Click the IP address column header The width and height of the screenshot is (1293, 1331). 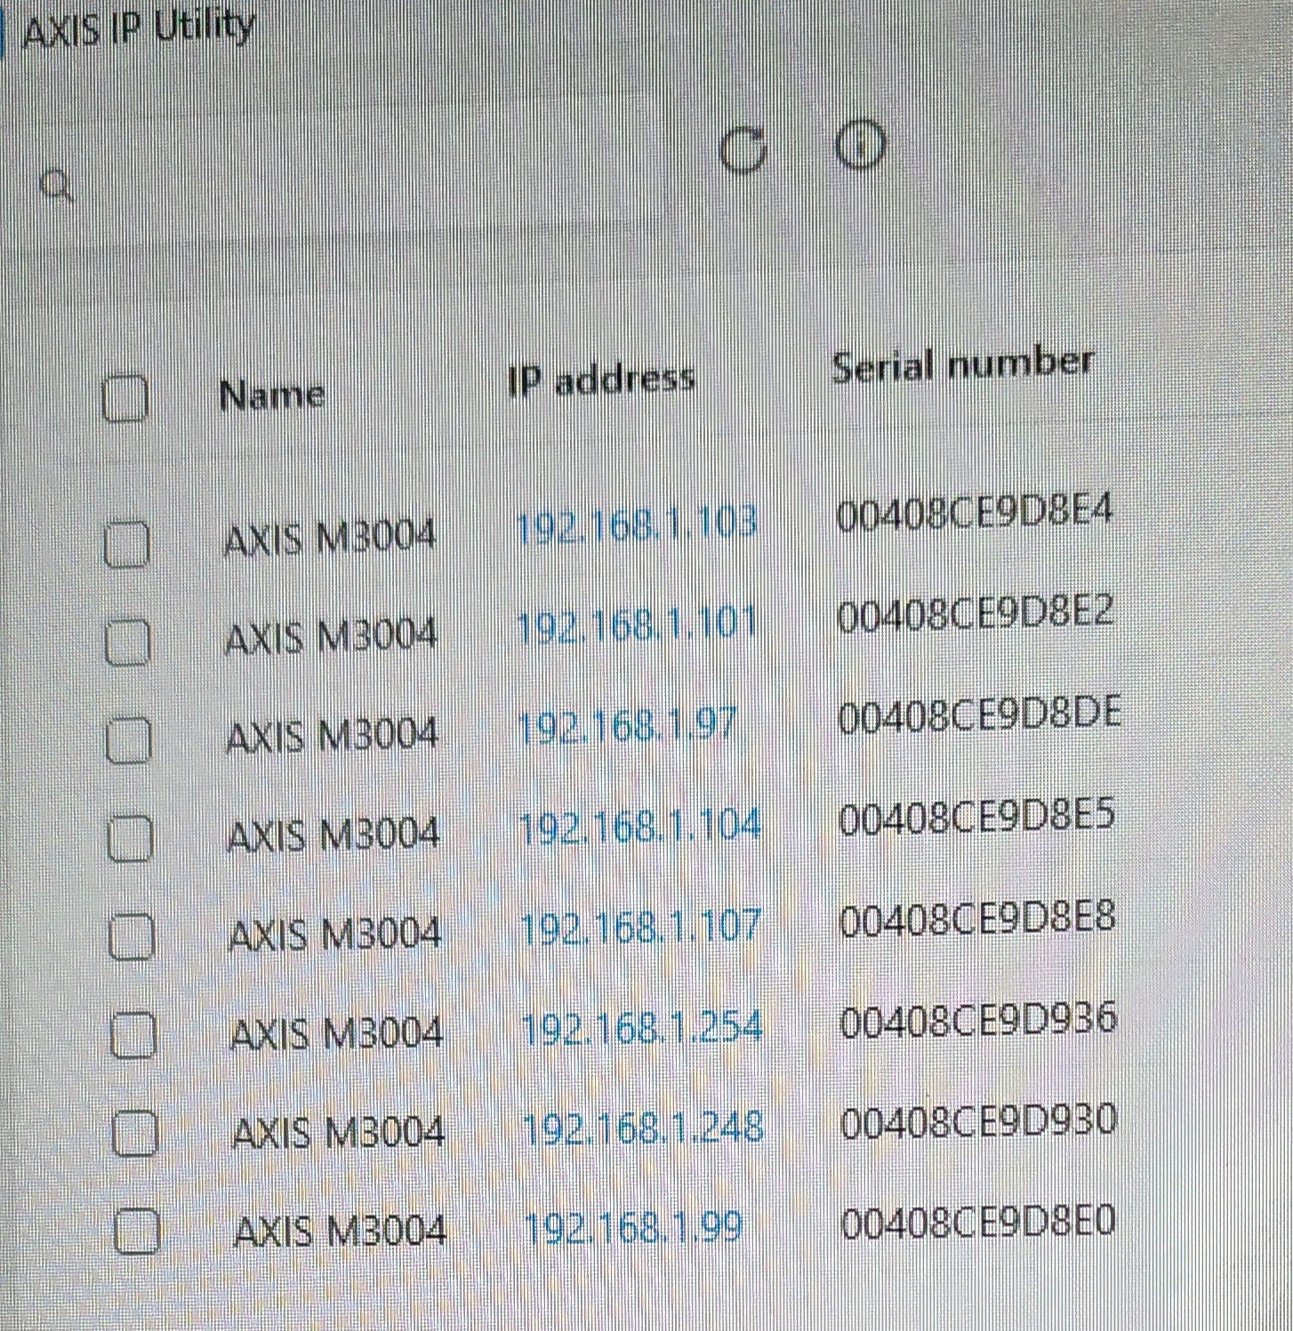(601, 380)
